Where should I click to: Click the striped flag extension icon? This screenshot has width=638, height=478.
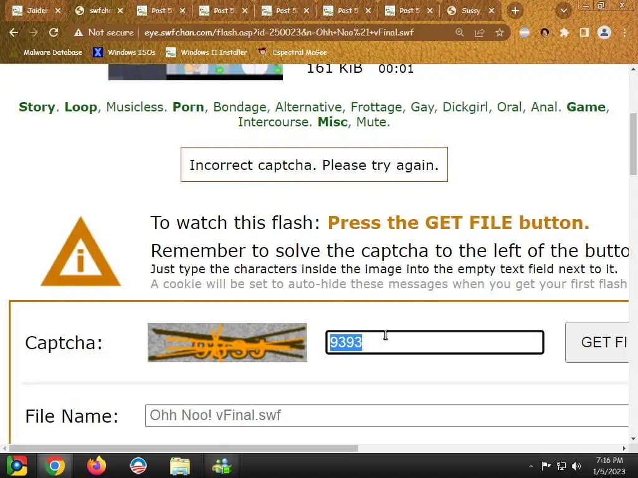(525, 32)
